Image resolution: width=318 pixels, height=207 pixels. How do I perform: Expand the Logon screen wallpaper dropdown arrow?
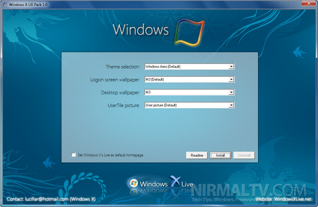coord(231,79)
